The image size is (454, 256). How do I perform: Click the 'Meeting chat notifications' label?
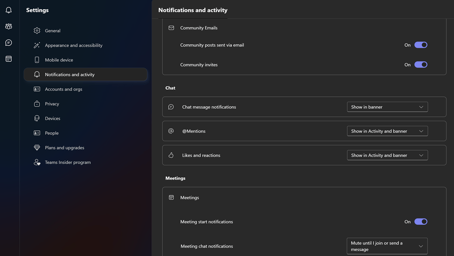(x=207, y=246)
